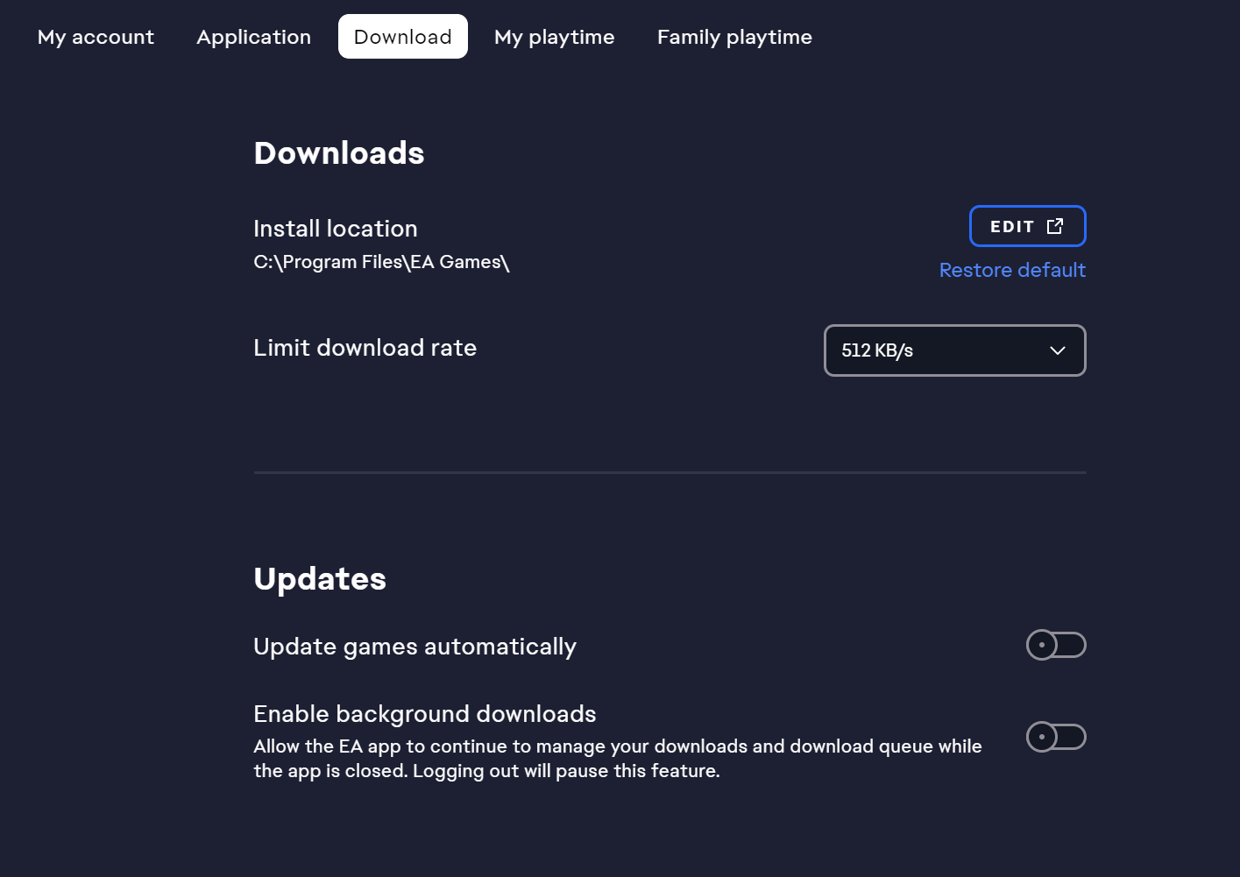Screen dimensions: 1240x877
Task: Click the Limit download rate label
Action: click(365, 348)
